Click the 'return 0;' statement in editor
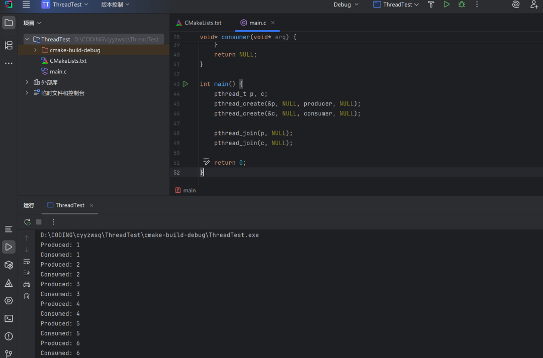This screenshot has height=358, width=543. click(x=230, y=163)
